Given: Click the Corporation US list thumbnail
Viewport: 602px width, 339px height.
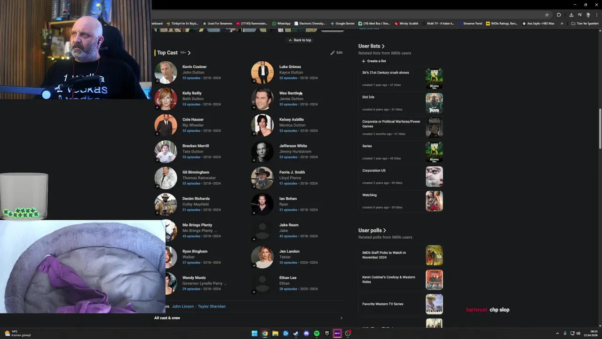Looking at the screenshot, I should [x=434, y=177].
